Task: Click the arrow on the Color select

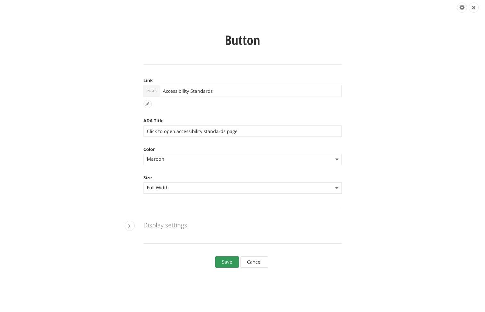Action: point(336,159)
